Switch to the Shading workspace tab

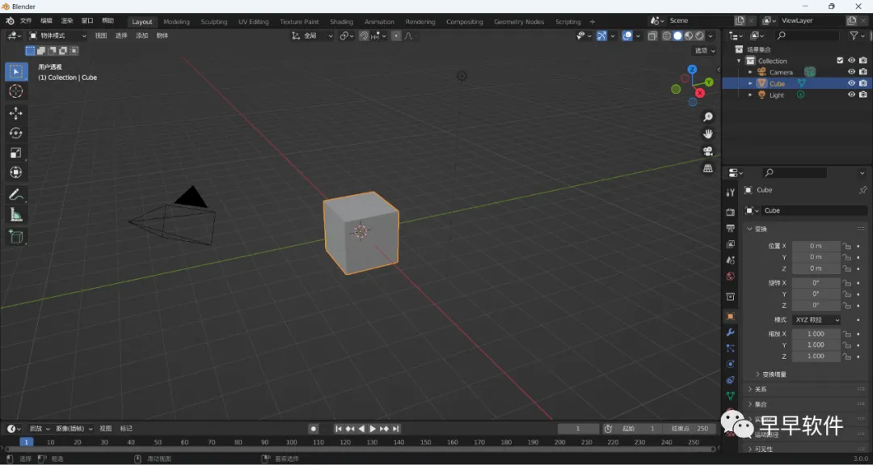point(341,22)
